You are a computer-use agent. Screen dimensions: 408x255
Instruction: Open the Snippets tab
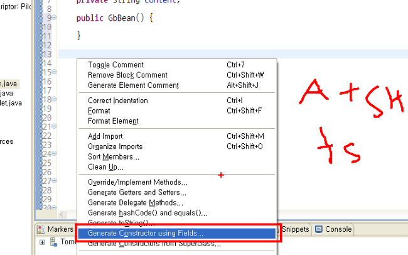pyautogui.click(x=295, y=229)
